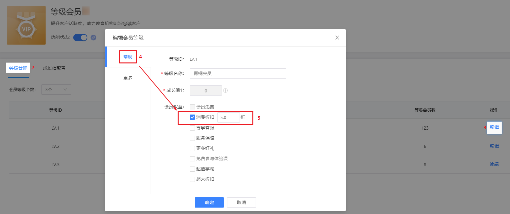Click the VIP member badge thumbnail
510x214 pixels.
tap(26, 25)
